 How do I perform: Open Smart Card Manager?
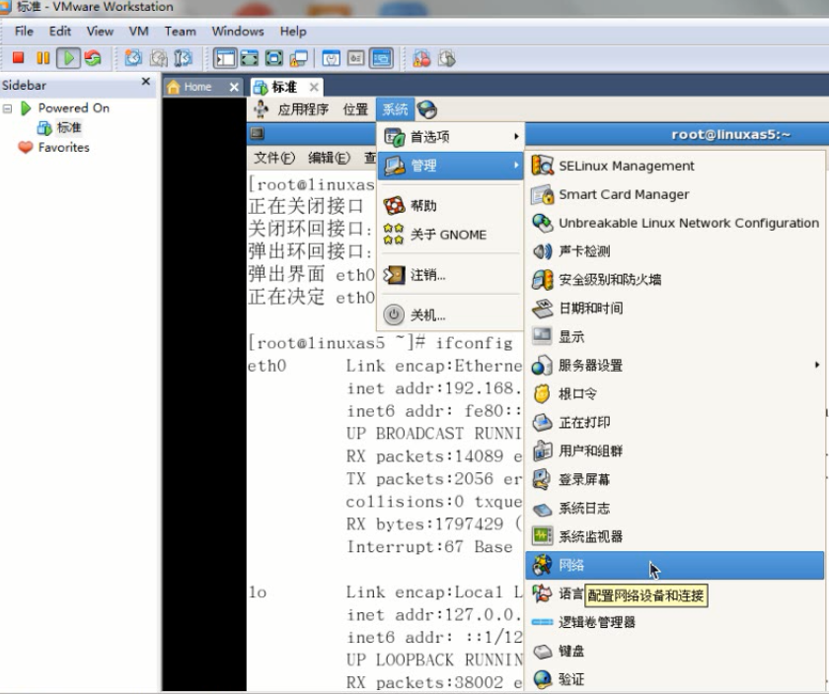[x=675, y=194]
